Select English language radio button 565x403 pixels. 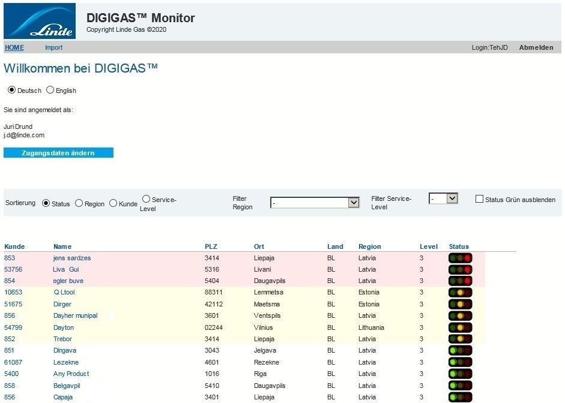click(x=50, y=90)
